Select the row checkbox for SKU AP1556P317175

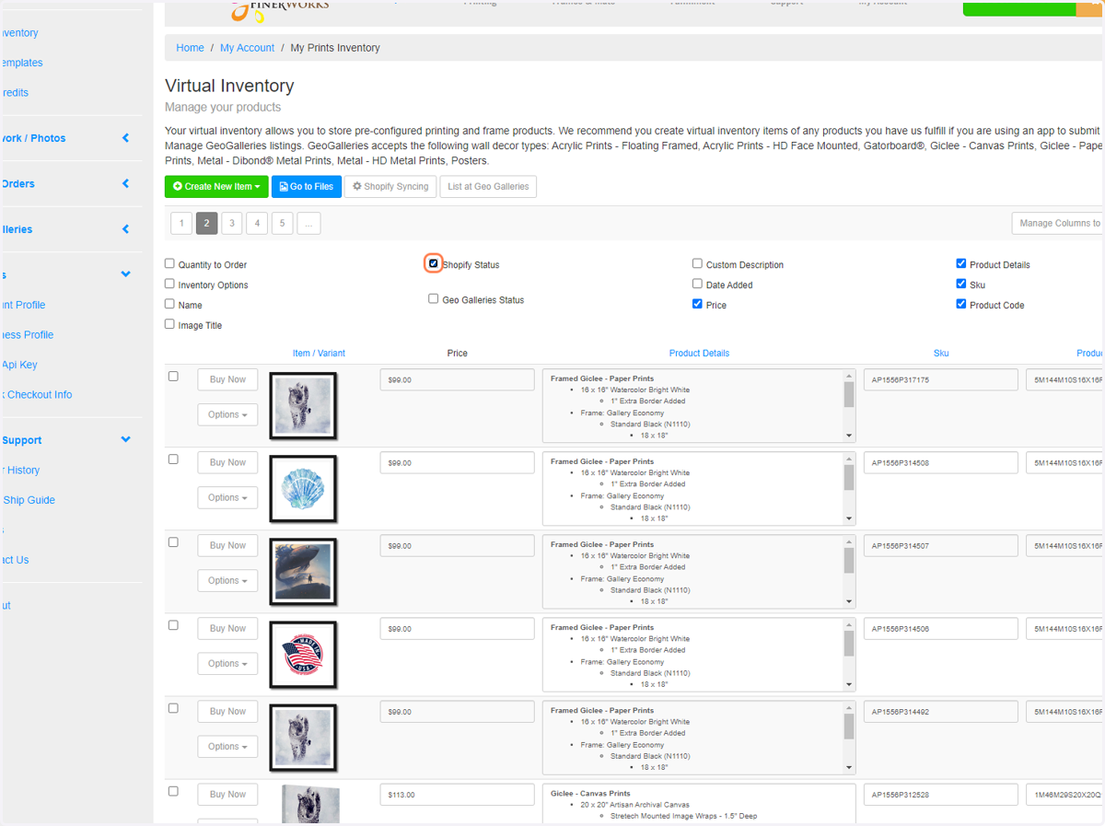173,376
